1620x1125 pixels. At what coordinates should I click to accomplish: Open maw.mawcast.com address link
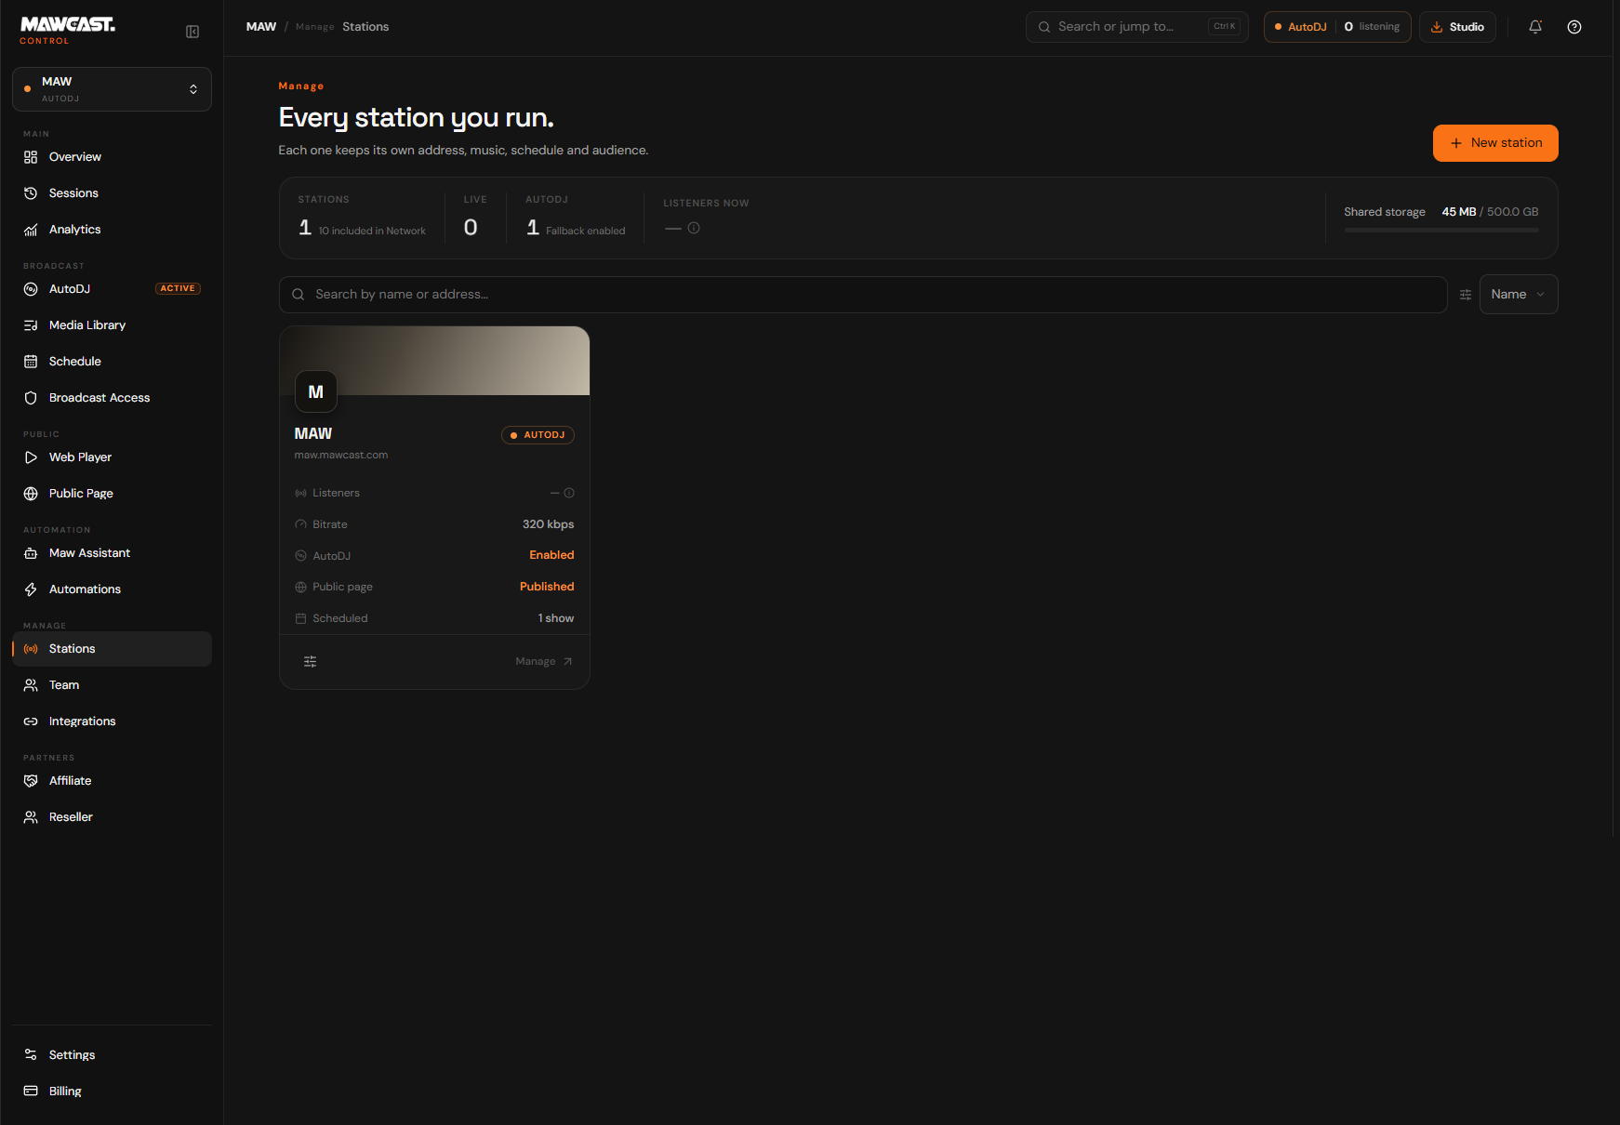click(341, 456)
